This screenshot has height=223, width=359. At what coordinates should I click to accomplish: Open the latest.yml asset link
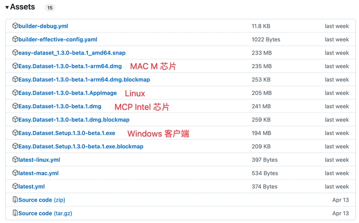click(x=31, y=187)
